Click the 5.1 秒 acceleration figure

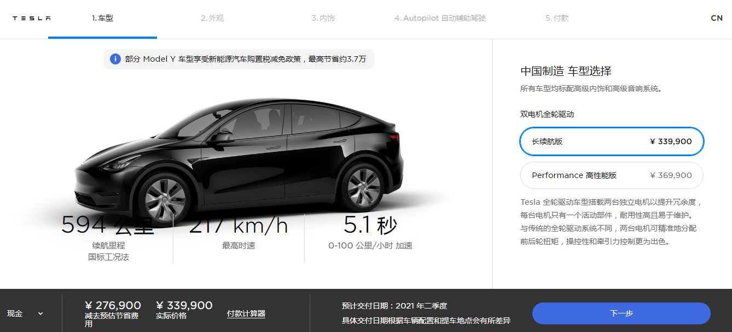(370, 225)
